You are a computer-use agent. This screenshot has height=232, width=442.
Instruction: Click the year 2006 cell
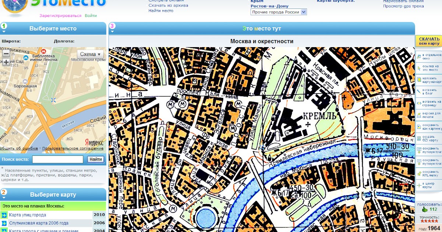pos(99,223)
